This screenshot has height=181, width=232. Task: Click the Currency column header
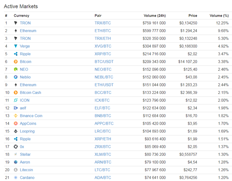pyautogui.click(x=21, y=16)
